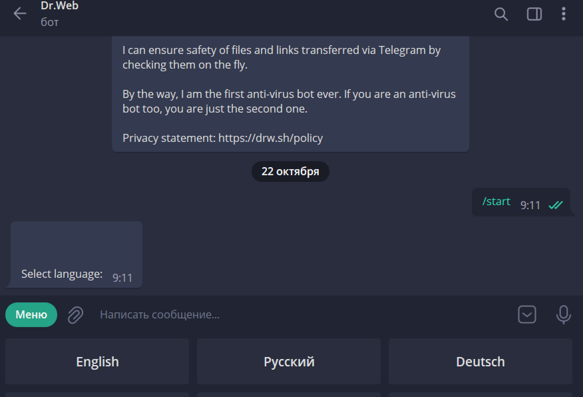Click the /start command in sent message
Screen dimensions: 583x397
[x=496, y=202]
